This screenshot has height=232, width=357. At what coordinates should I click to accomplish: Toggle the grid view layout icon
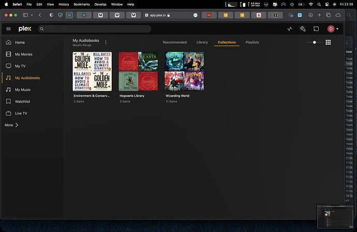328,42
